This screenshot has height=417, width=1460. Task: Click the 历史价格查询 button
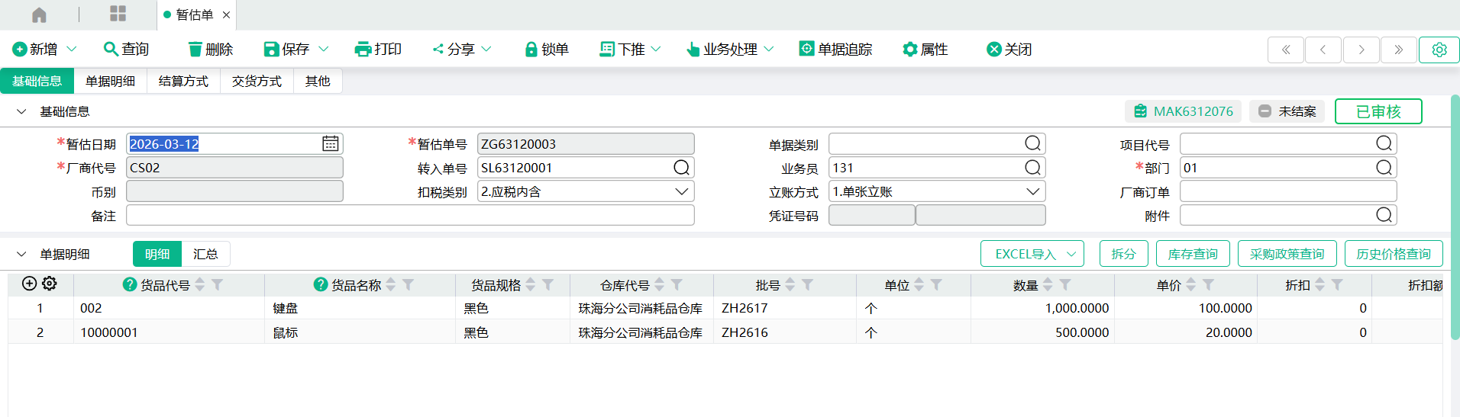(x=1394, y=254)
